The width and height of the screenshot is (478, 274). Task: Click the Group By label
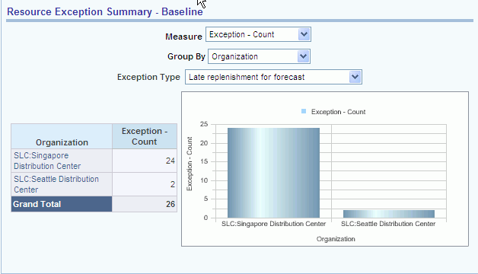coord(186,56)
